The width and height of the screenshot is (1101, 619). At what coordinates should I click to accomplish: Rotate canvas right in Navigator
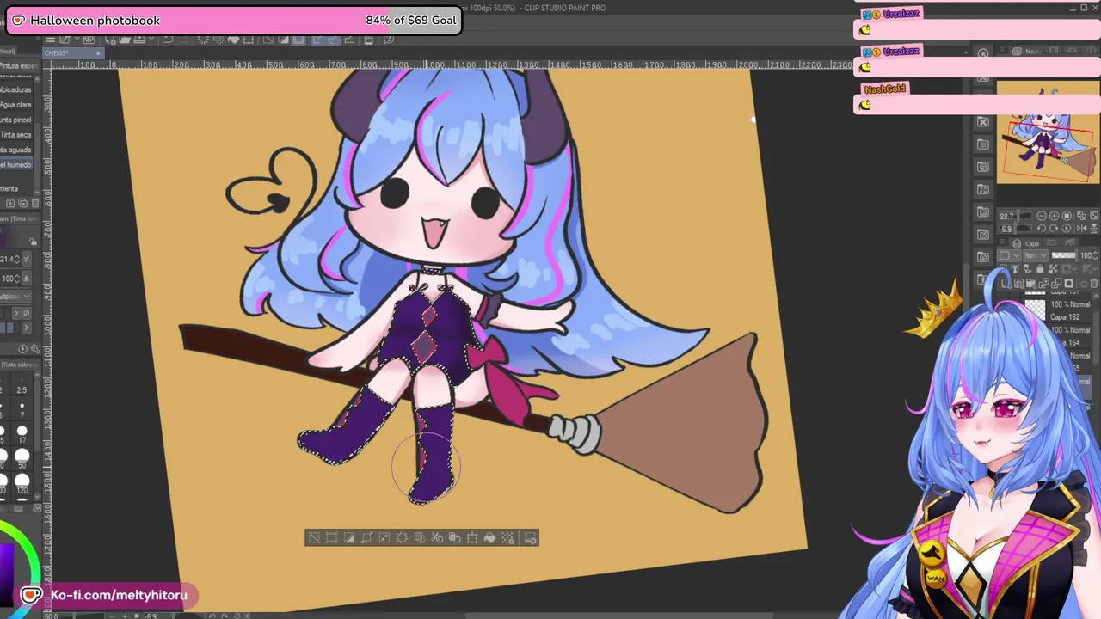point(1054,228)
